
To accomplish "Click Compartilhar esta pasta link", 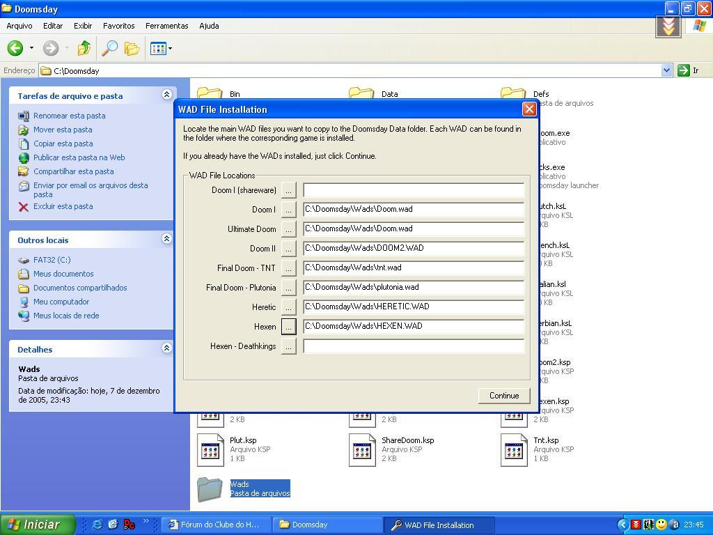I will [x=74, y=171].
